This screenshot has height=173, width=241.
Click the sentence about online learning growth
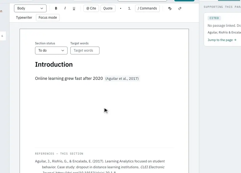pos(69,78)
